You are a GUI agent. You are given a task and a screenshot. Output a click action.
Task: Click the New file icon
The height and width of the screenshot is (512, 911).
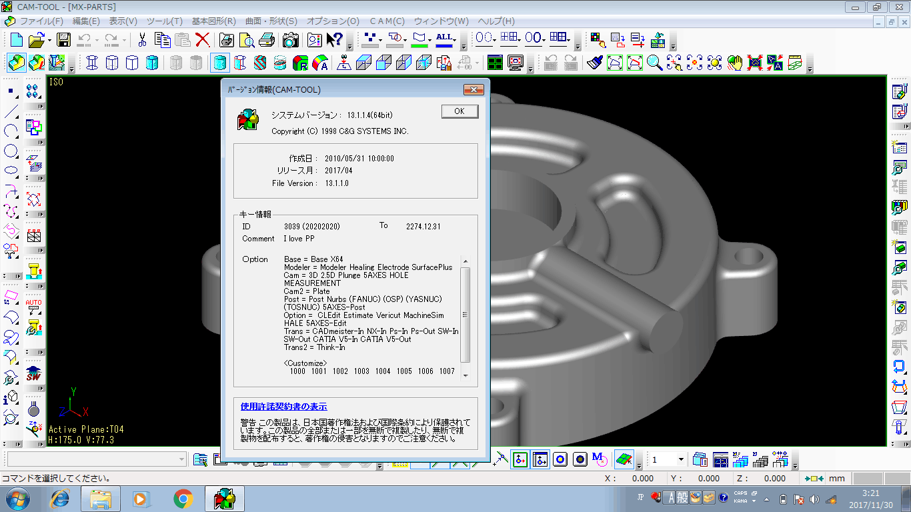(16, 40)
